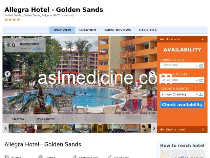Image resolution: width=210 pixels, height=158 pixels.
Task: Open the rooms and guests dropdown
Action: tap(179, 94)
